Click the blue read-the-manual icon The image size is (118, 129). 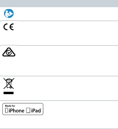click(9, 13)
